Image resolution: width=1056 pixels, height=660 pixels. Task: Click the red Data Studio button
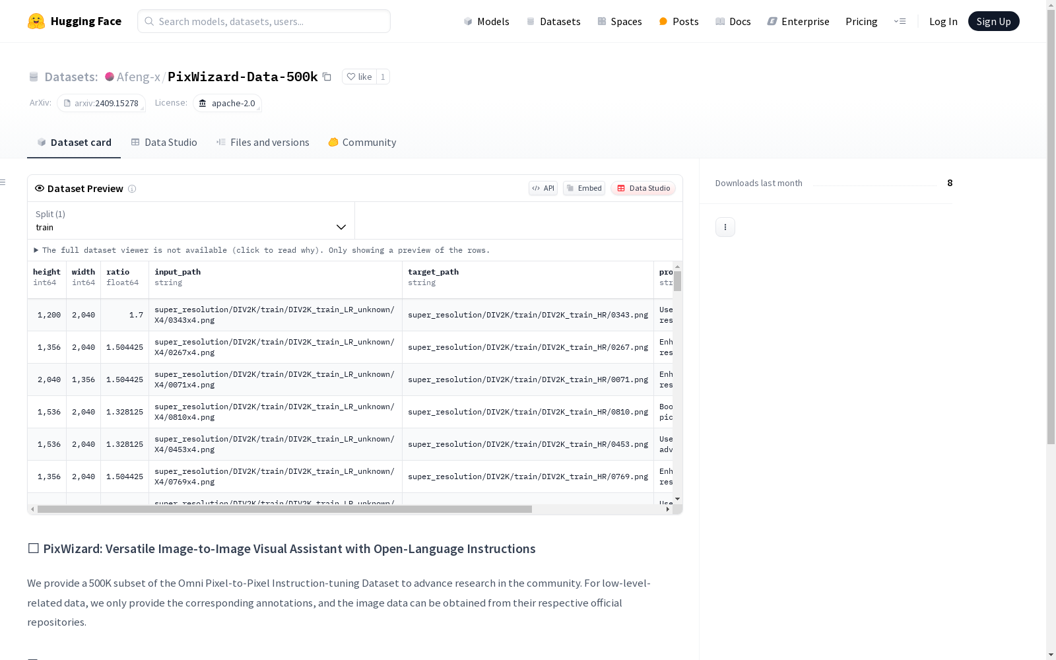(643, 188)
